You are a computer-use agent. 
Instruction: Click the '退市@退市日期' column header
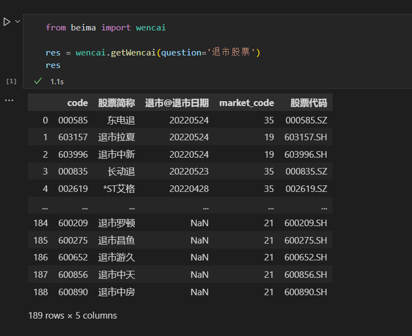(x=177, y=103)
